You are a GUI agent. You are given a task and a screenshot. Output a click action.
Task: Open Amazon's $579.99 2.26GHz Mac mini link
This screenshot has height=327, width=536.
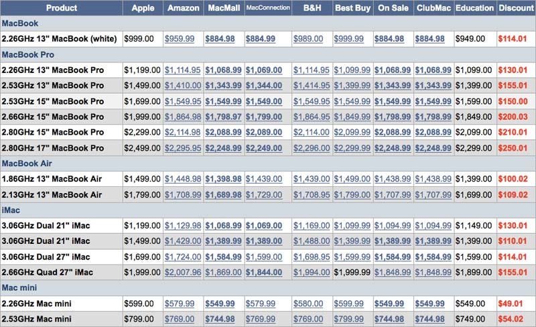coord(180,304)
